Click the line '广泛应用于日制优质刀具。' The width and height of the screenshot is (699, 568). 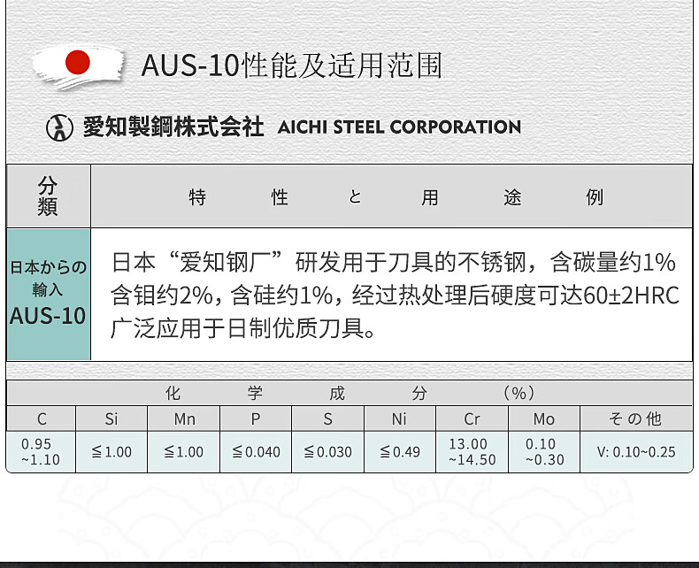pyautogui.click(x=243, y=328)
